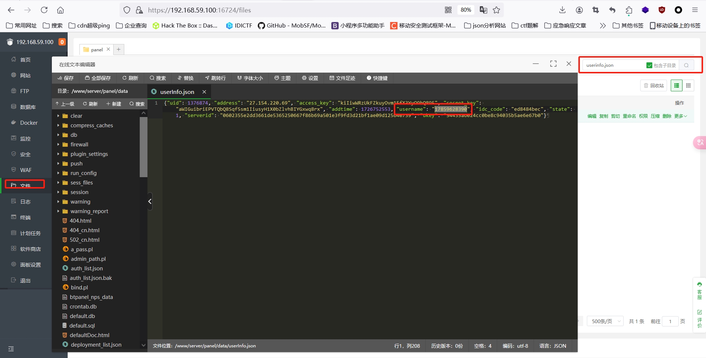Click the file search magnifier button
Viewport: 706px width, 358px height.
pyautogui.click(x=686, y=65)
